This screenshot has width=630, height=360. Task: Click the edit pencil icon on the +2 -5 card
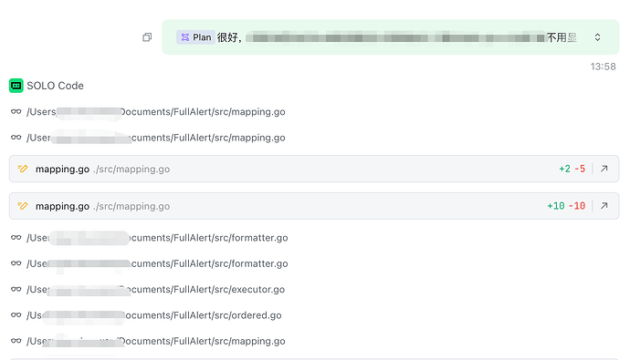point(23,169)
